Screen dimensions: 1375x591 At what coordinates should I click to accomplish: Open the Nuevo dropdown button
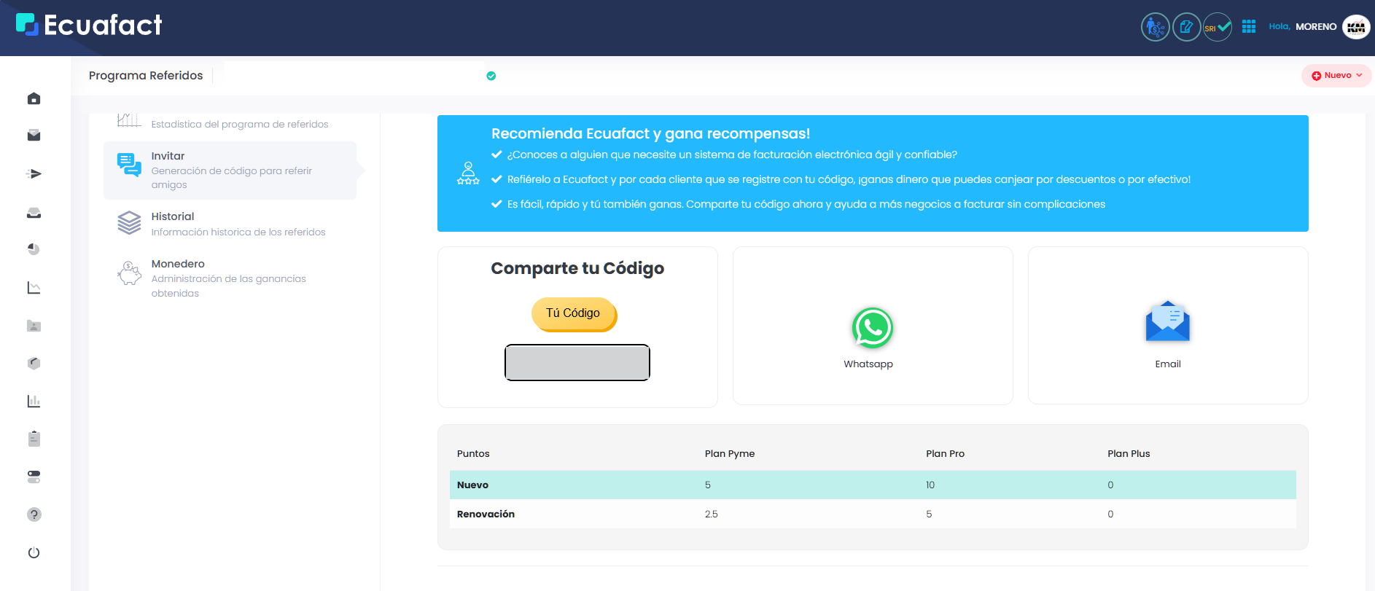[1336, 76]
